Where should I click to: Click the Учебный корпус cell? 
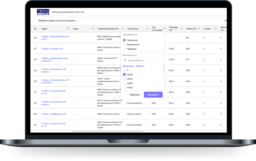click(134, 114)
